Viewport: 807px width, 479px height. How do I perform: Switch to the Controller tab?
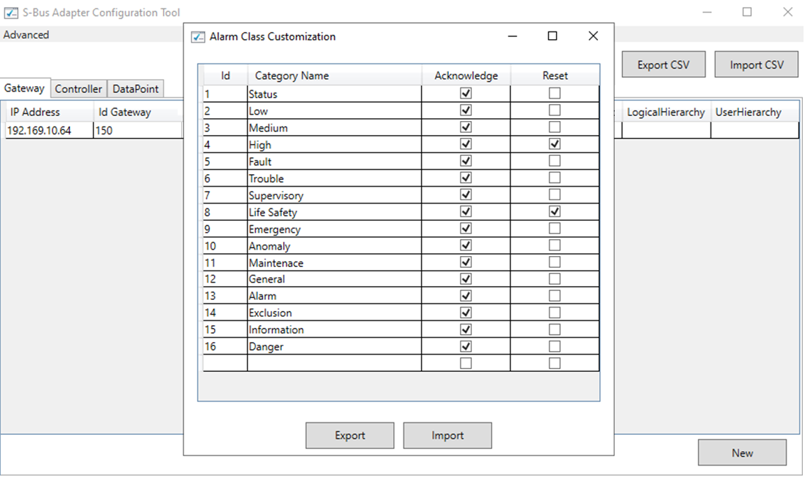(x=78, y=89)
